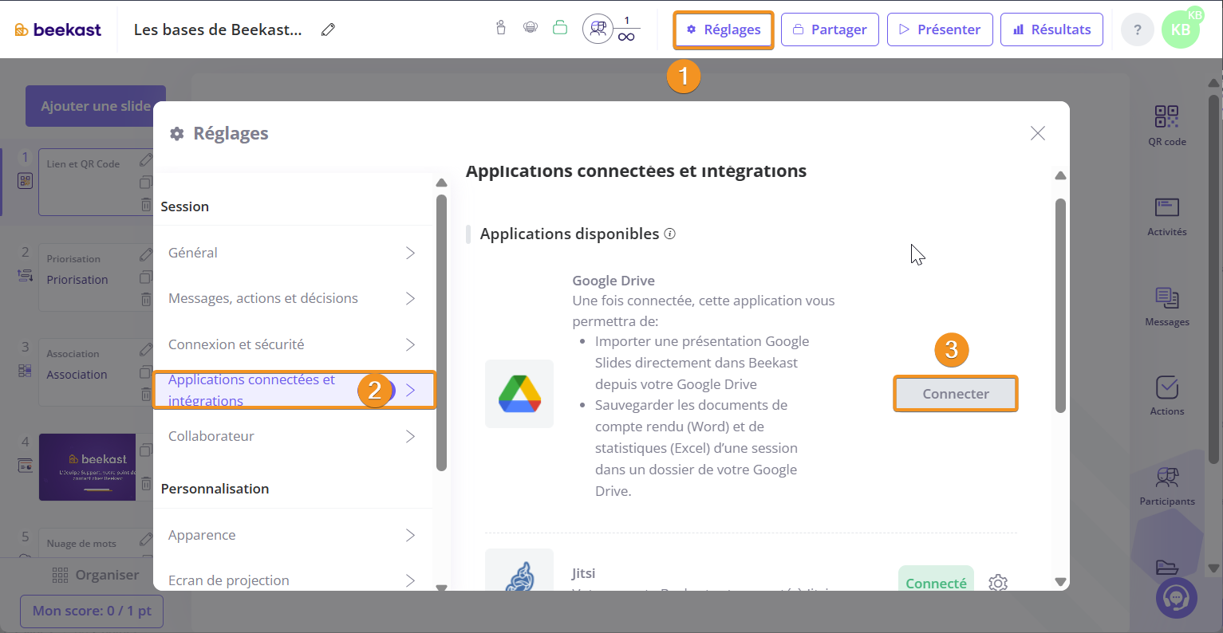The height and width of the screenshot is (633, 1223).
Task: Delete the Lien et QR Code slide
Action: 146,205
